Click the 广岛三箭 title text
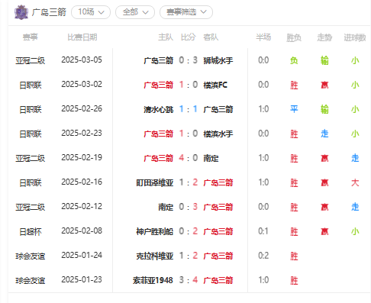 coord(49,12)
